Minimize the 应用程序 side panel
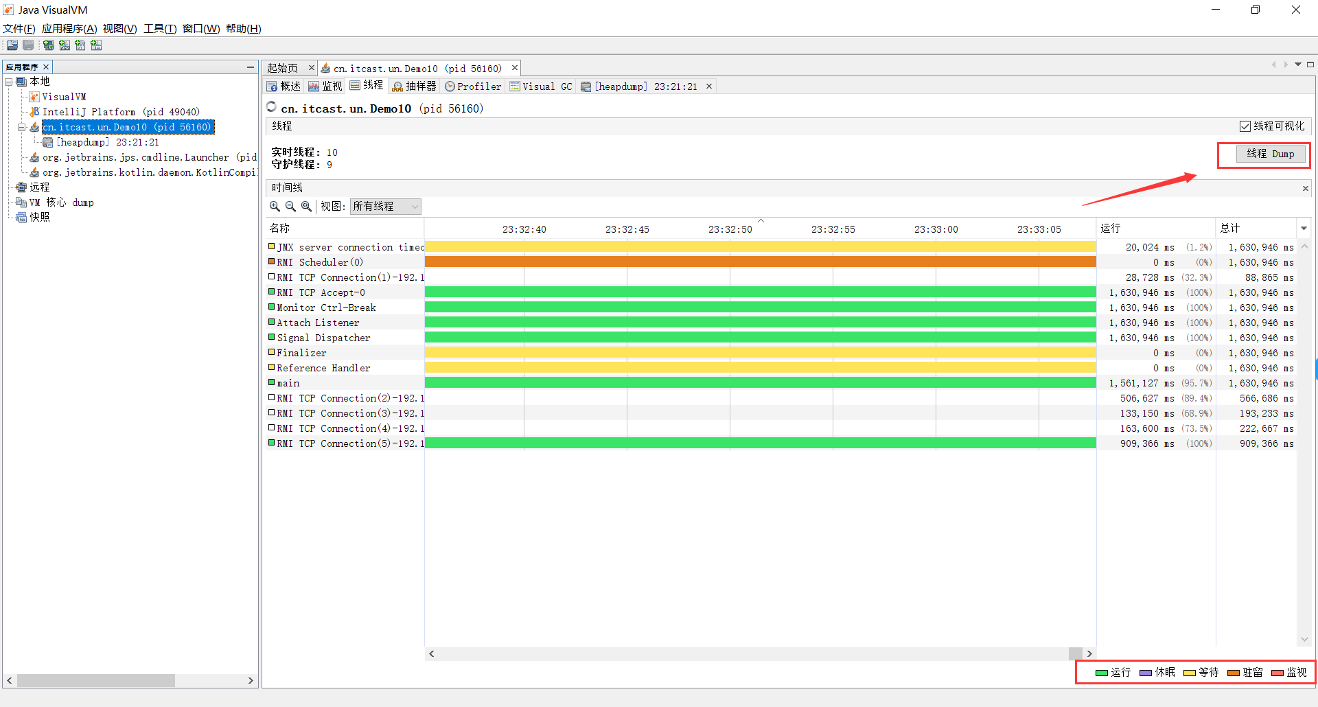The width and height of the screenshot is (1318, 707). [251, 67]
